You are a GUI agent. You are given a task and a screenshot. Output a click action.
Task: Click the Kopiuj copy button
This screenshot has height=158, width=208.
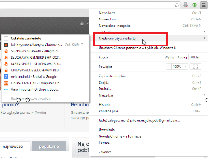[182, 57]
